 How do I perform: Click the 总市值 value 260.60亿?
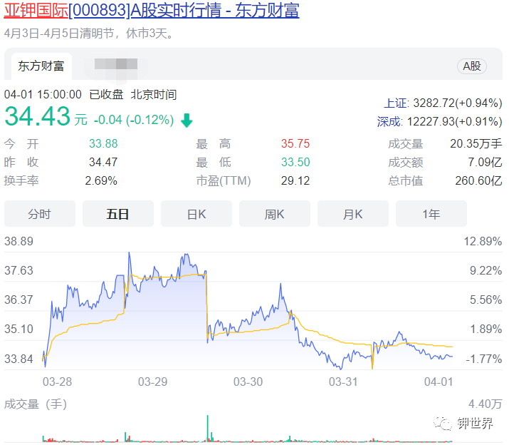pos(478,180)
